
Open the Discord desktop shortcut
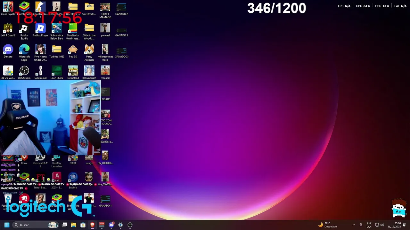click(8, 51)
